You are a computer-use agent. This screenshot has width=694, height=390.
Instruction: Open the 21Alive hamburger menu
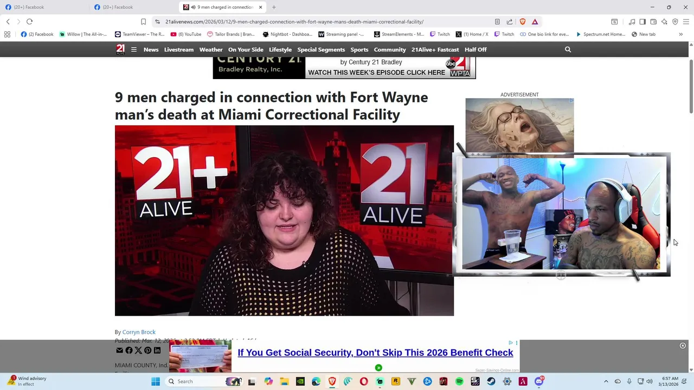[x=134, y=49]
